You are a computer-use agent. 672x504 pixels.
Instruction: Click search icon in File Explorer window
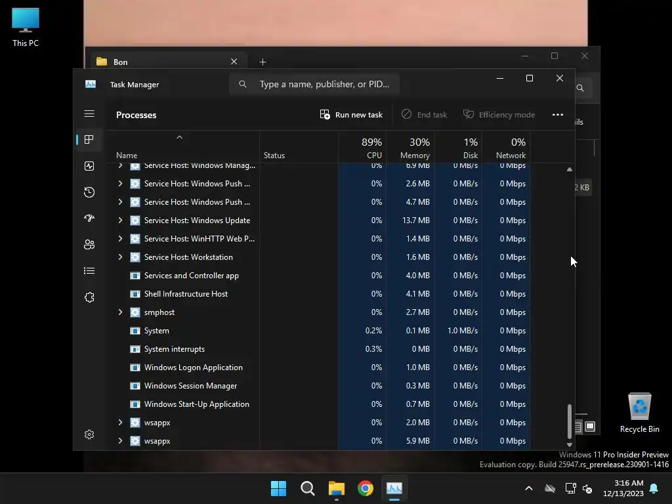580,88
